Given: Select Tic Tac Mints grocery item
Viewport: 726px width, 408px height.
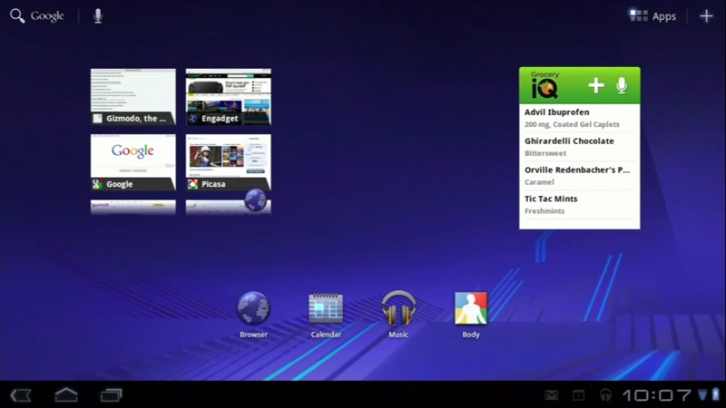Looking at the screenshot, I should [580, 205].
